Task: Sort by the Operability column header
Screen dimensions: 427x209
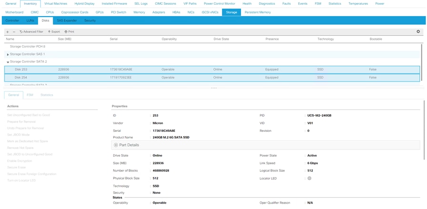Action: [x=169, y=39]
